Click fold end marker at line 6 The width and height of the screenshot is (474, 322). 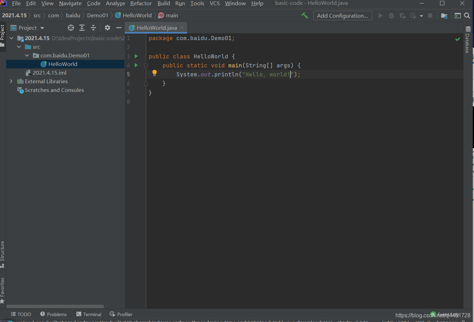click(x=146, y=83)
